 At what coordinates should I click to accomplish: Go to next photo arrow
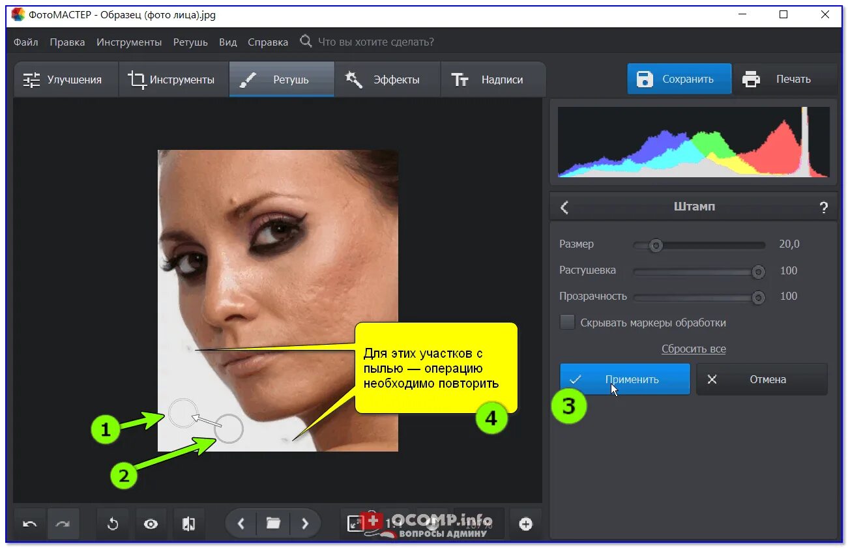coord(304,523)
